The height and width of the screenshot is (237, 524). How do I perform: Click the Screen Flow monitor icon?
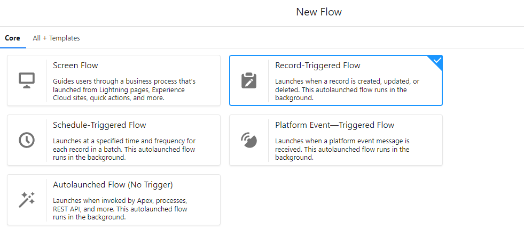coord(26,80)
